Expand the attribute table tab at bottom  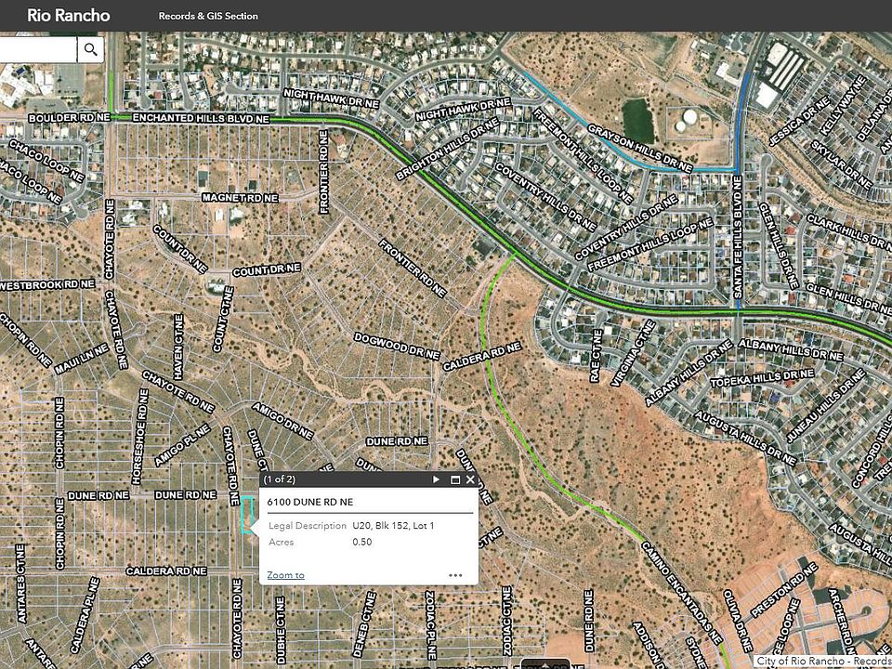click(543, 663)
